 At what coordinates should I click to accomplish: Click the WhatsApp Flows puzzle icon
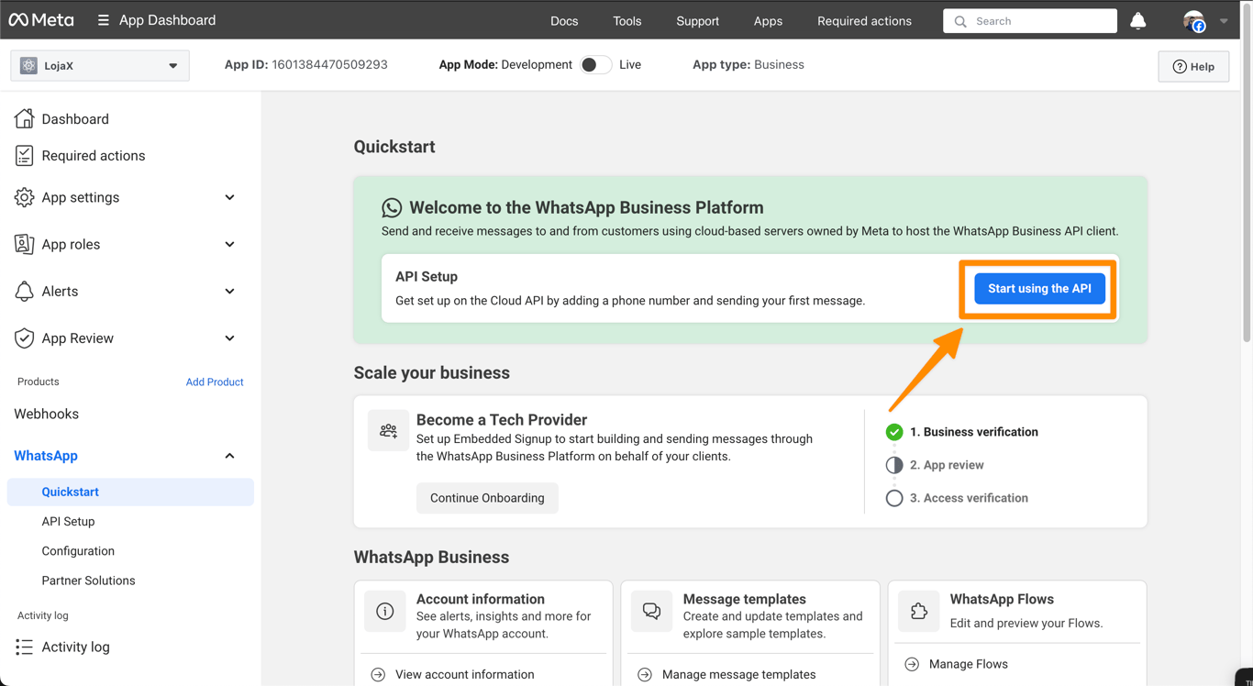tap(918, 612)
